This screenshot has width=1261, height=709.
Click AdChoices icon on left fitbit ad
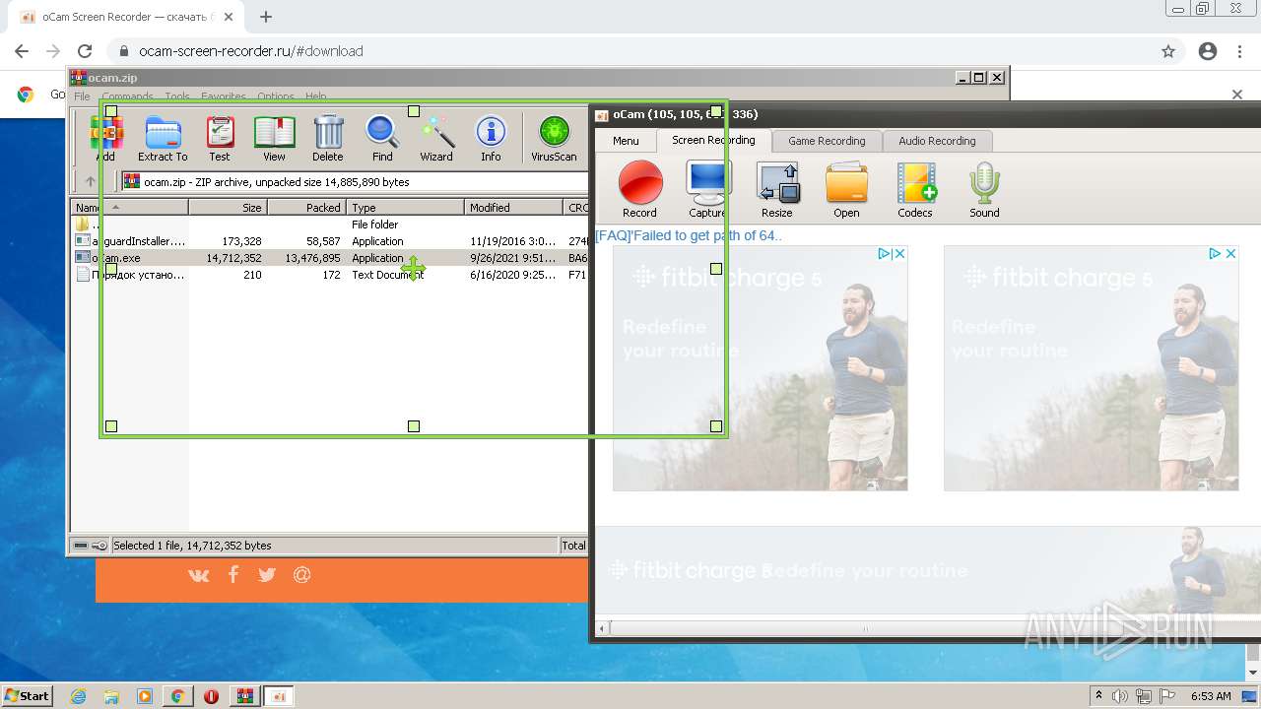point(885,253)
